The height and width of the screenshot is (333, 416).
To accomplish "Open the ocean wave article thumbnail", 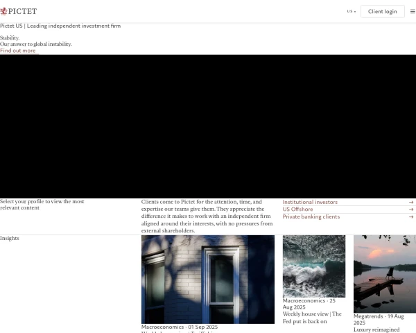I will point(314,266).
